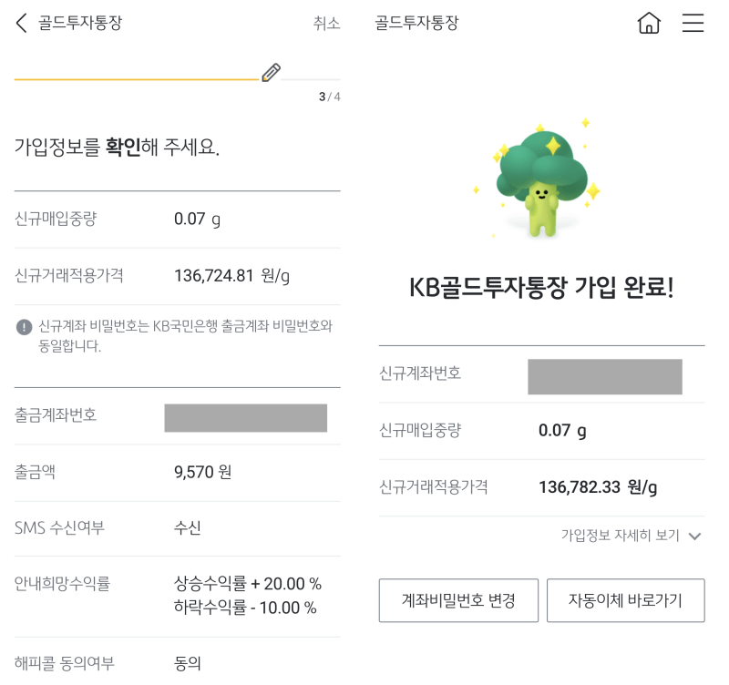Screen dimensions: 729x685
Task: Tap the SMS 수신여부 label
Action: pos(59,528)
